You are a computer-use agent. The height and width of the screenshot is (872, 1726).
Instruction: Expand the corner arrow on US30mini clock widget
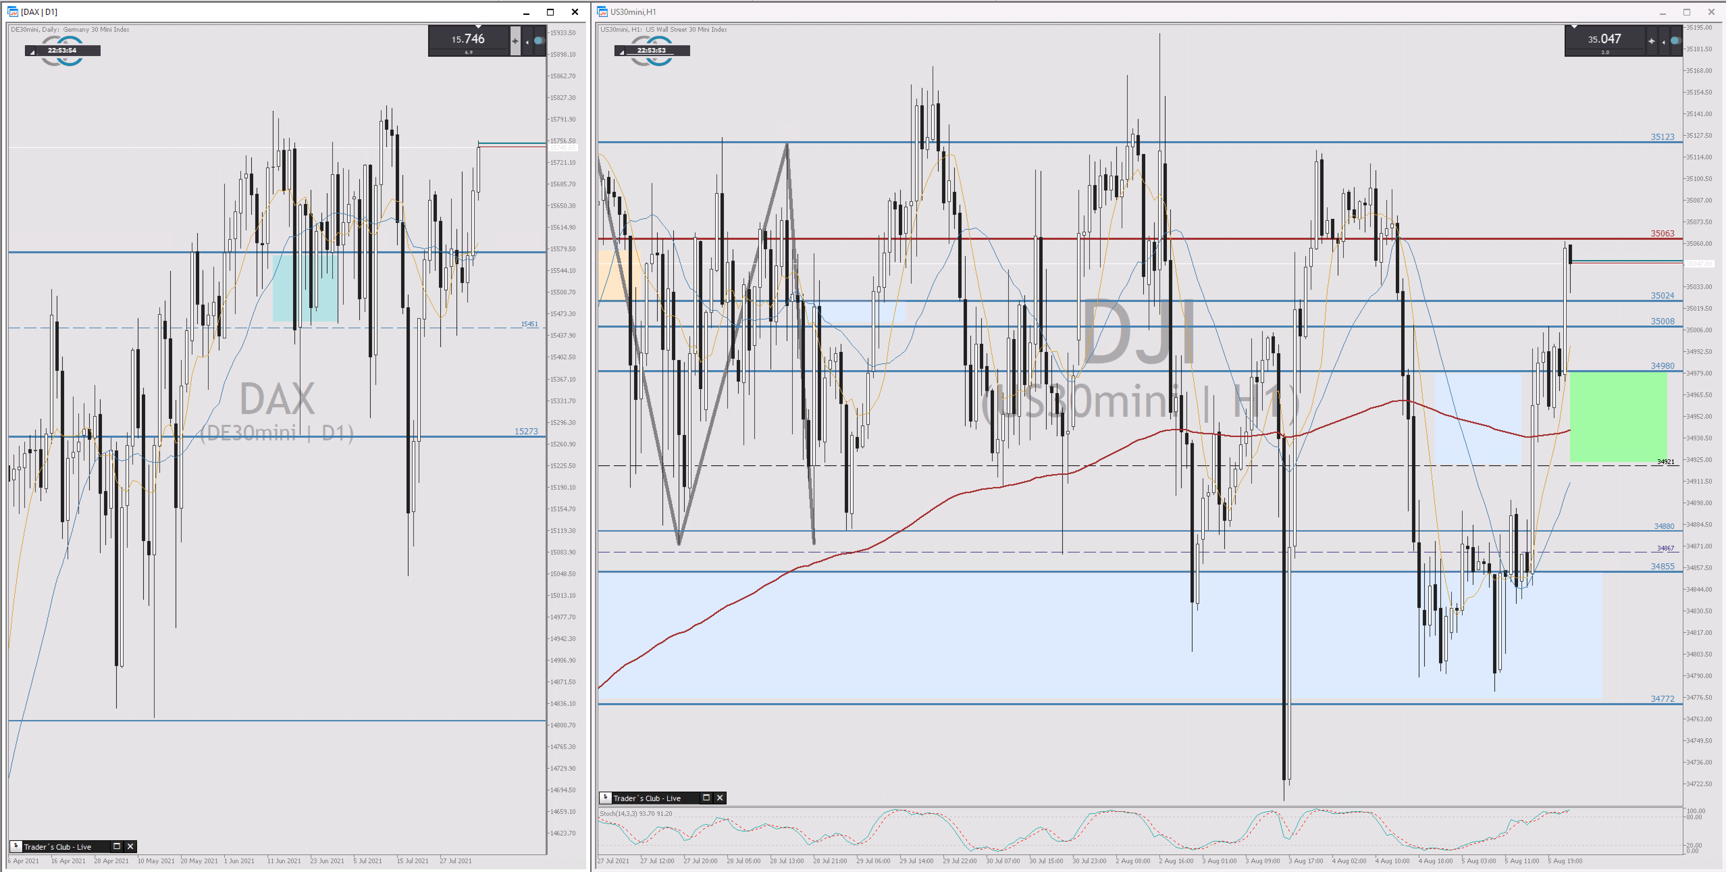[621, 52]
